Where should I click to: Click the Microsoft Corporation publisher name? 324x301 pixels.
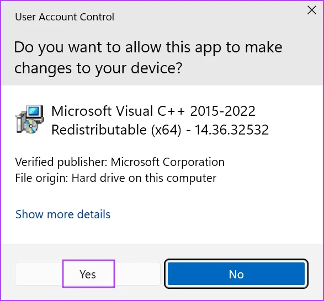click(168, 162)
